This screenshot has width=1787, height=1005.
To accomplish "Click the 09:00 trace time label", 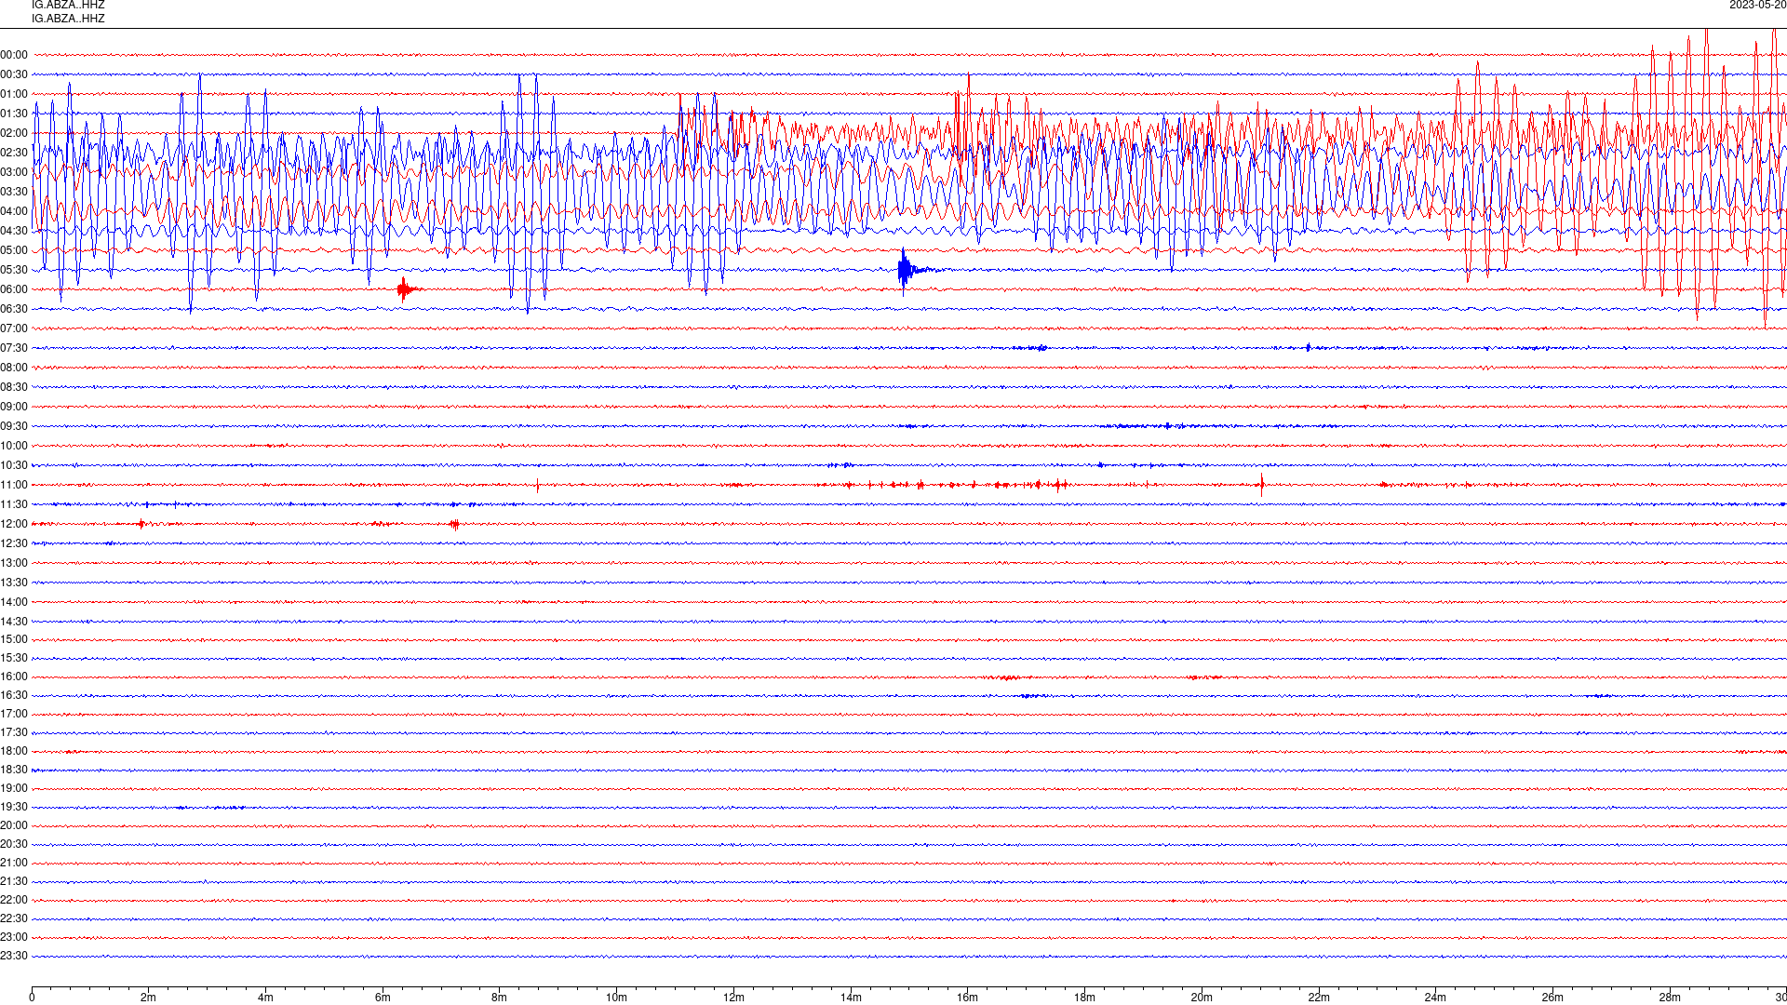I will click(x=14, y=407).
